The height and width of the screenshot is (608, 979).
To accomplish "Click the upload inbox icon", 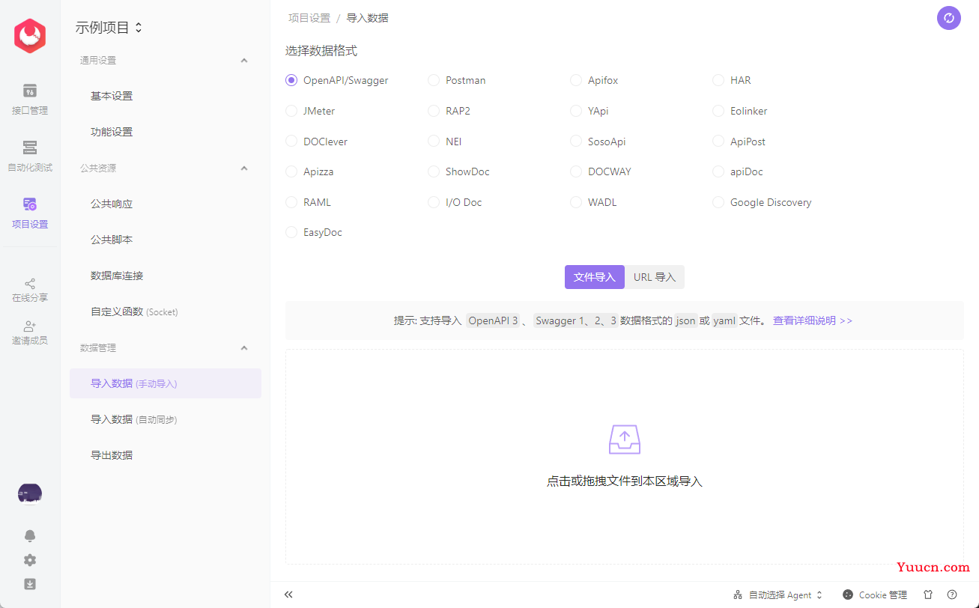I will coord(625,440).
